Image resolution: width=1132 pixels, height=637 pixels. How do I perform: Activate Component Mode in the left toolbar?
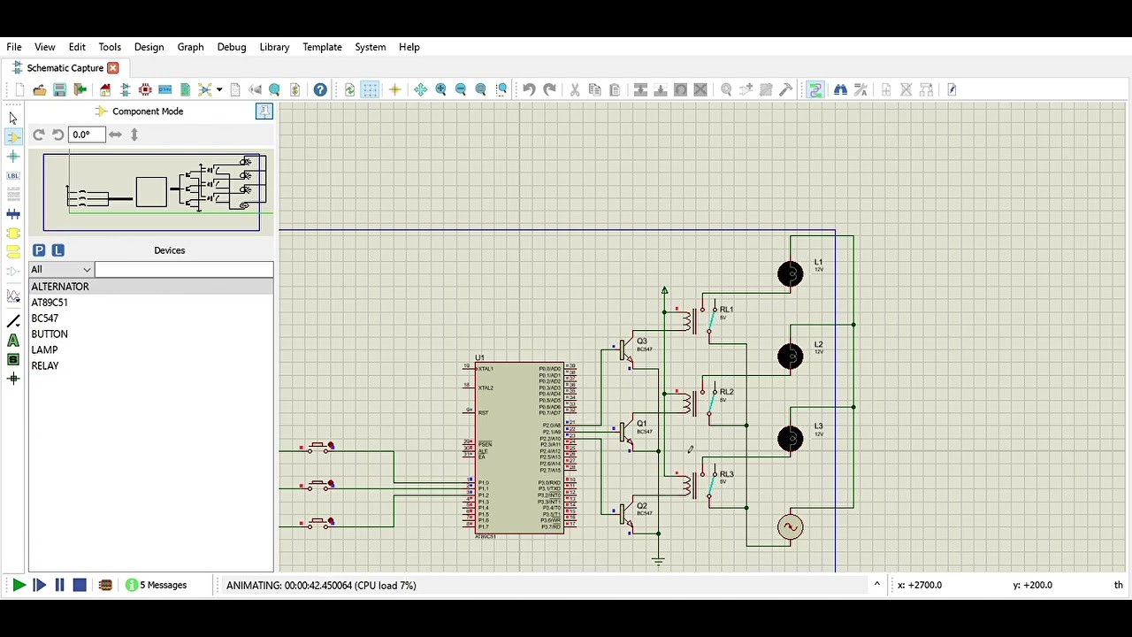[13, 137]
